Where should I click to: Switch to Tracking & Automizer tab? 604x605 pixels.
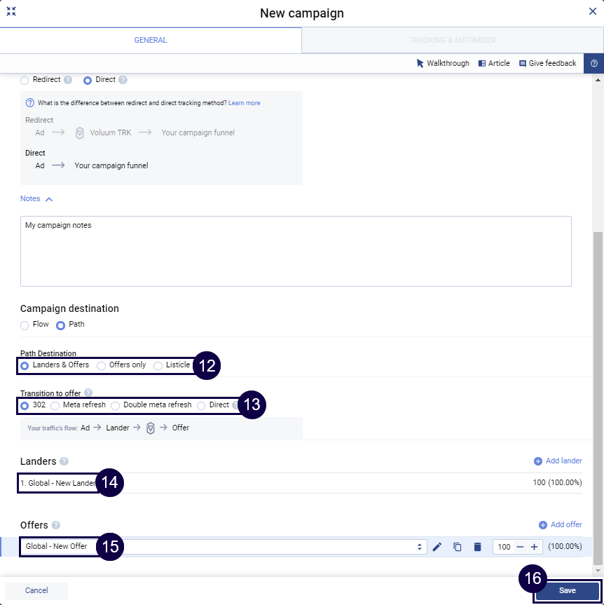click(x=453, y=41)
